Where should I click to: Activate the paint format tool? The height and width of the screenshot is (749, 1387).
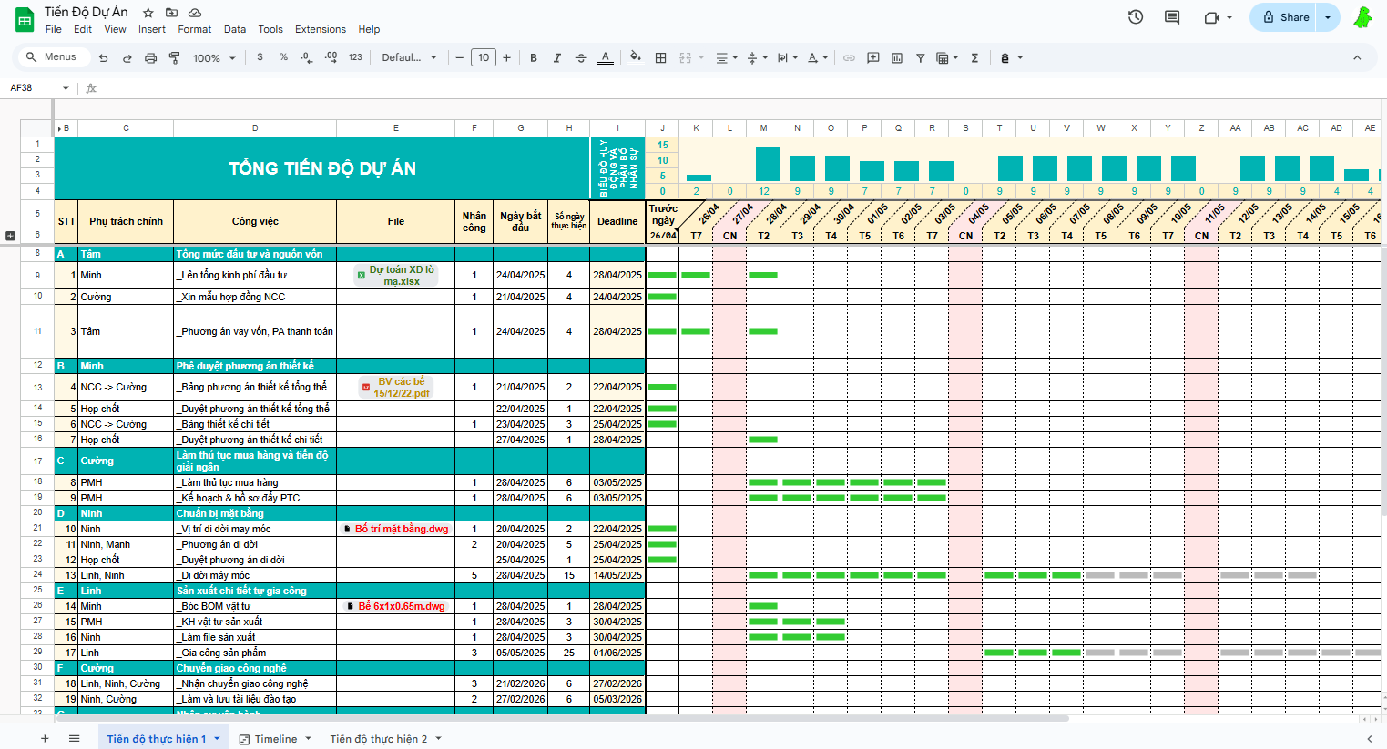click(175, 57)
